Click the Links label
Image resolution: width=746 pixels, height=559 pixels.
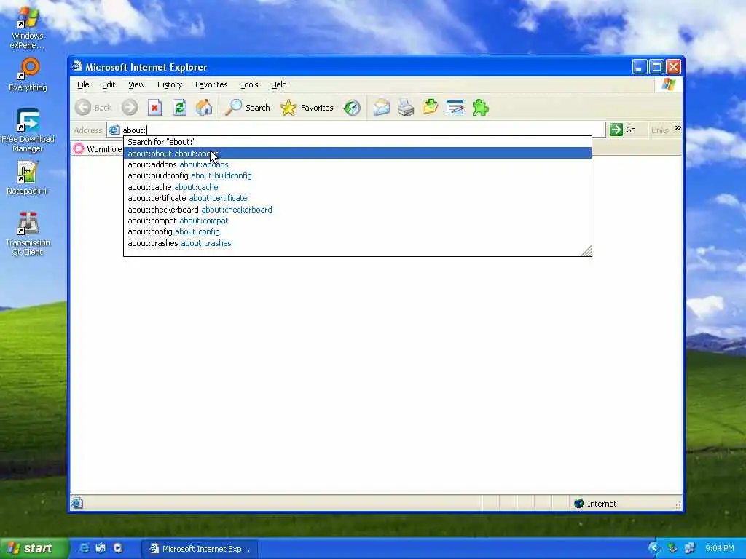pyautogui.click(x=659, y=130)
